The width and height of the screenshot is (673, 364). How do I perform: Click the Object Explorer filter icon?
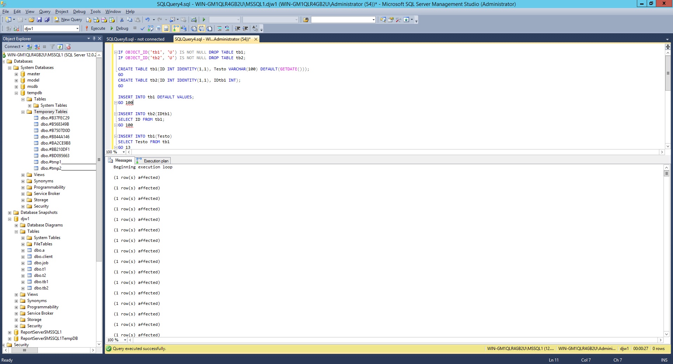point(52,47)
